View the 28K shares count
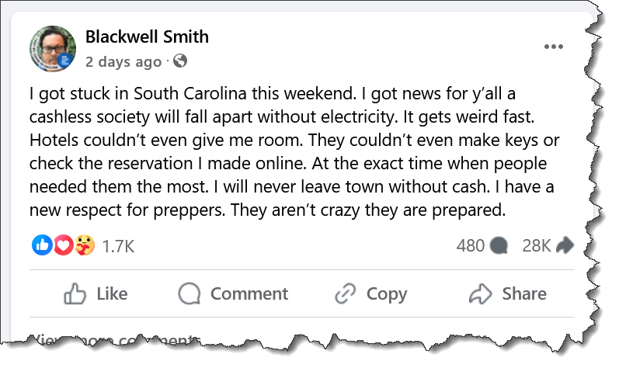The image size is (619, 368). [x=537, y=246]
